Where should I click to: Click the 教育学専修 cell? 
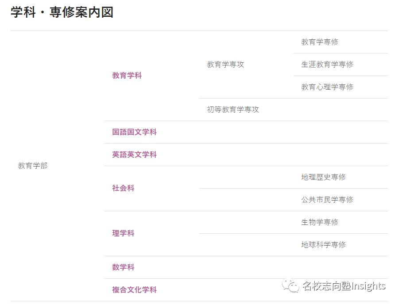[320, 42]
